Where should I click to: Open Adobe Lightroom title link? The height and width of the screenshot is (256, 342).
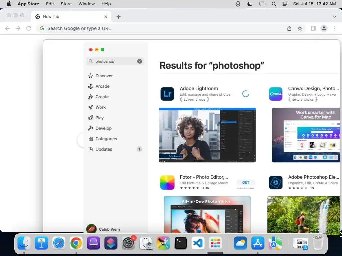pos(199,88)
